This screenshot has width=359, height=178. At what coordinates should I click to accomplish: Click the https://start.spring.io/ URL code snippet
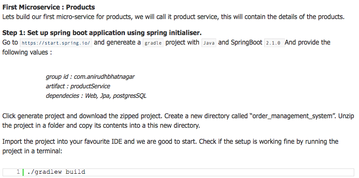pos(56,43)
